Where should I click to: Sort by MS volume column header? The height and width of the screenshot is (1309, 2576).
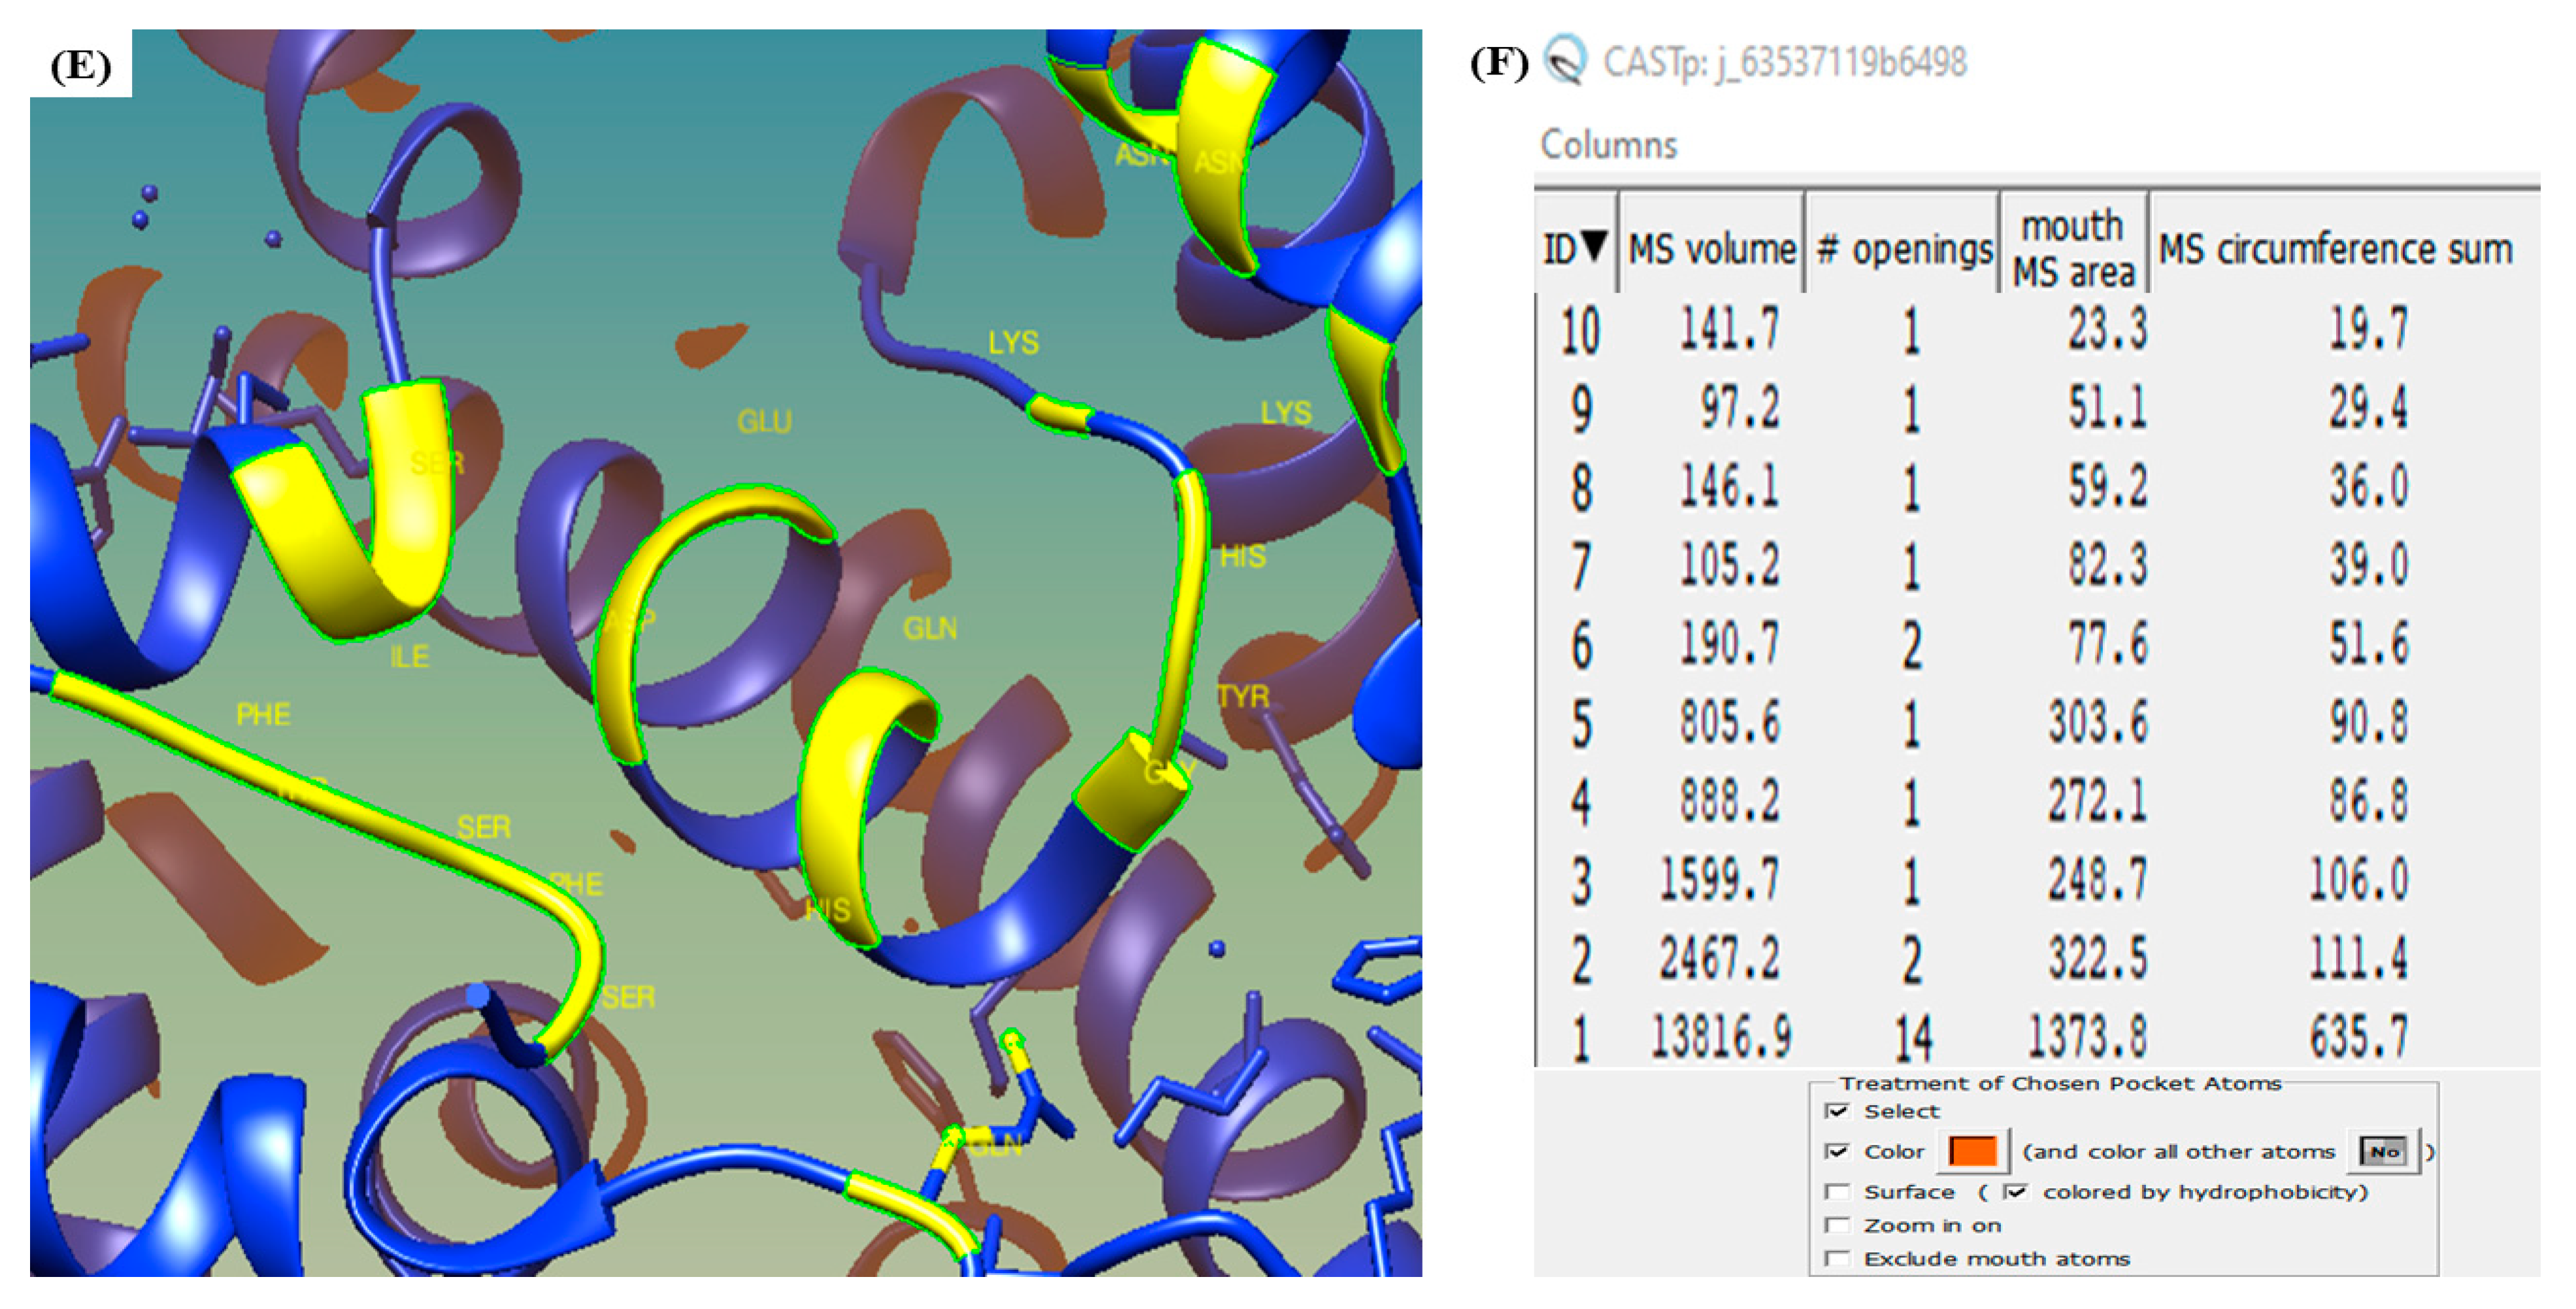(x=1711, y=249)
